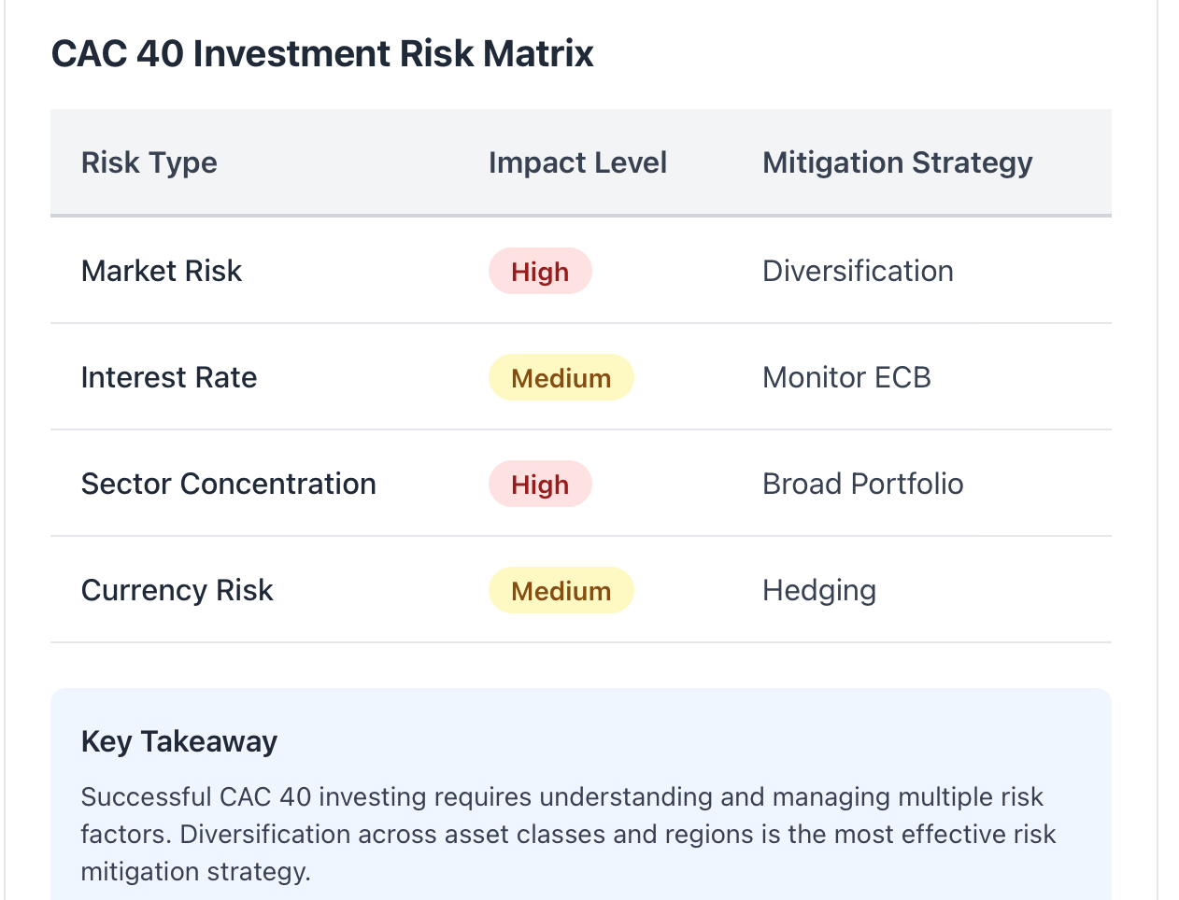Click the Diversification mitigation cell
Image resolution: width=1179 pixels, height=900 pixels.
(x=858, y=271)
